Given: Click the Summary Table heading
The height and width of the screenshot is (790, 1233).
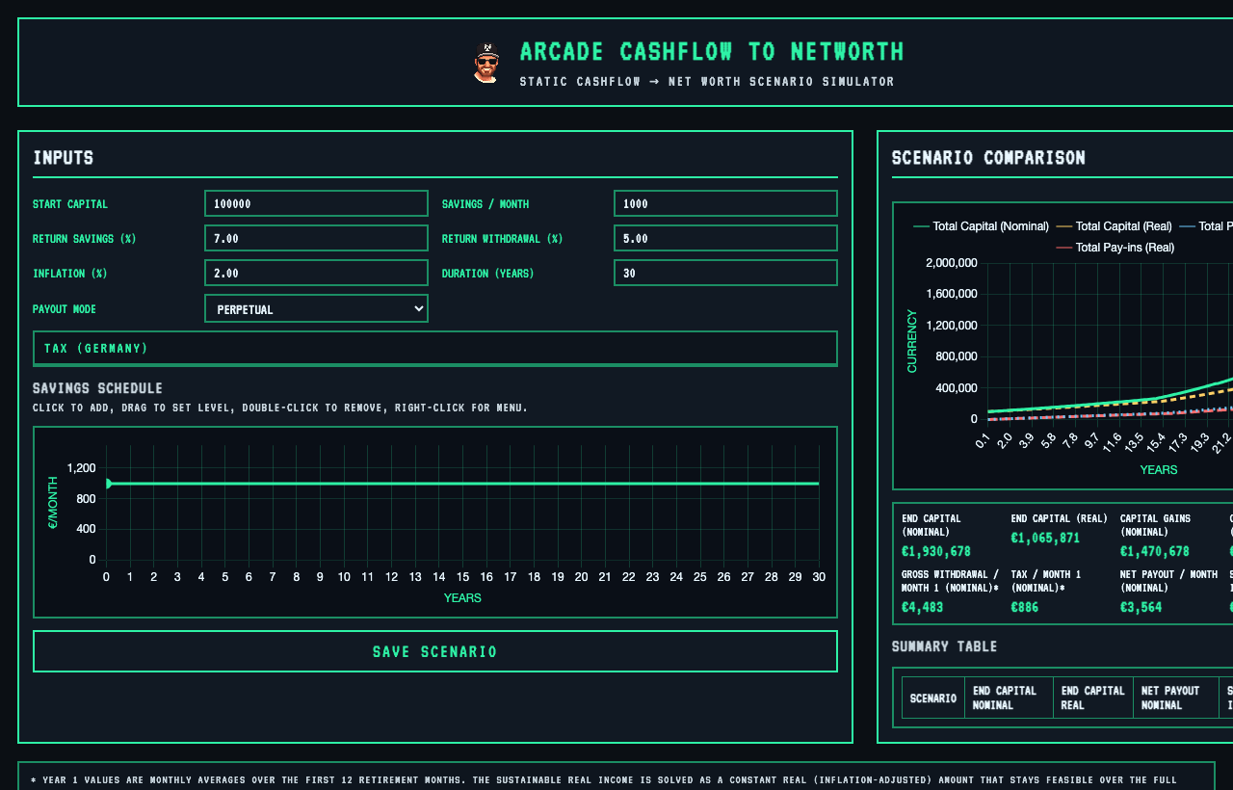Looking at the screenshot, I should (944, 646).
